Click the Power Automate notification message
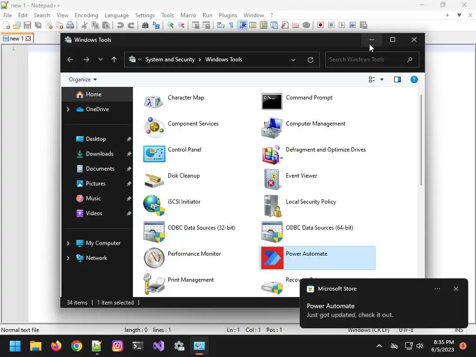476x357 pixels. [x=350, y=311]
